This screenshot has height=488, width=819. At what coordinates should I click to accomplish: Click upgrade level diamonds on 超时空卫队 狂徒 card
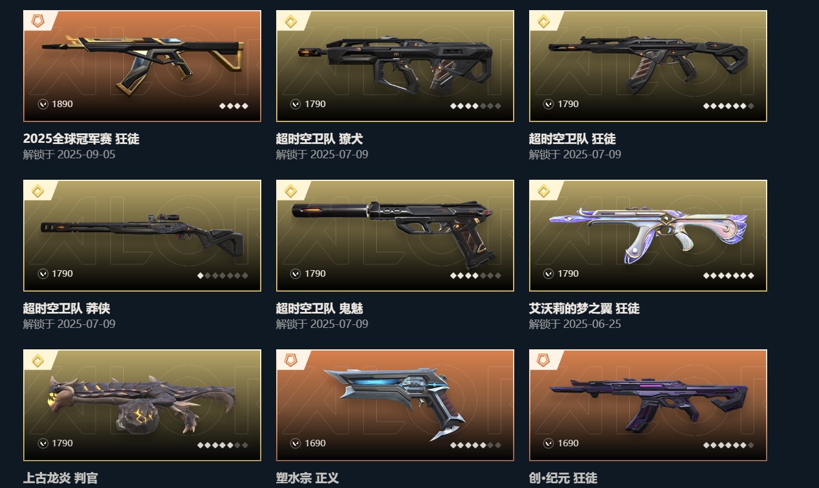coord(729,106)
